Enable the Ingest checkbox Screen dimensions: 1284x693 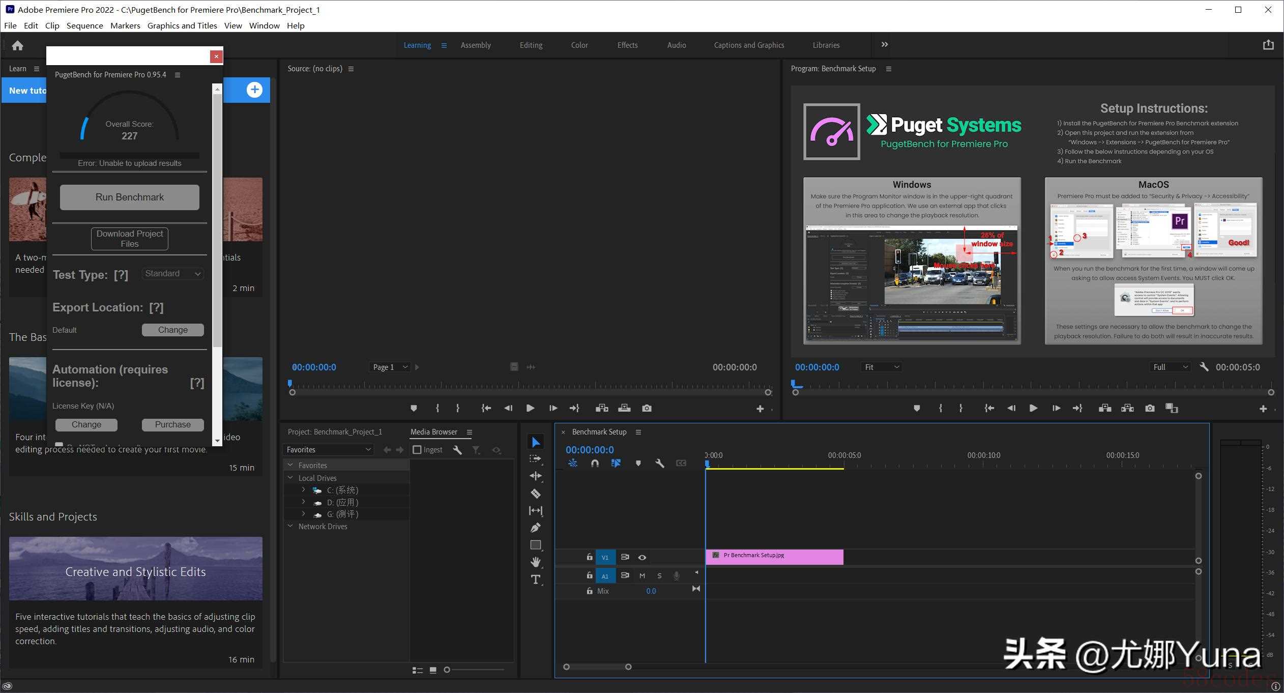click(x=417, y=450)
